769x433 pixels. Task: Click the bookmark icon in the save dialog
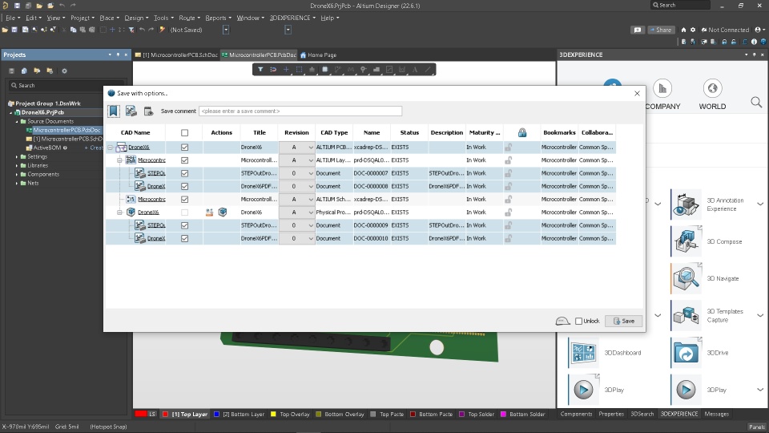click(x=113, y=111)
